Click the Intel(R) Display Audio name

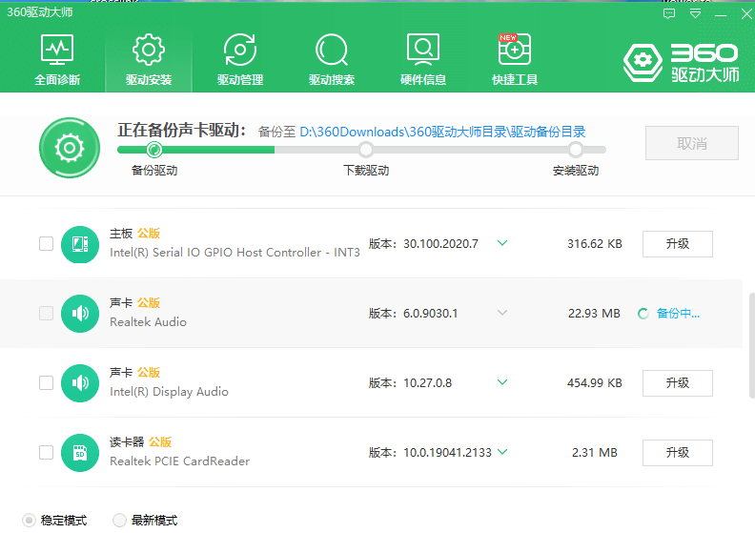(x=169, y=392)
